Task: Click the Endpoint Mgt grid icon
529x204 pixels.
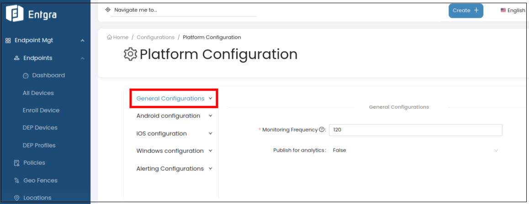Action: tap(8, 41)
